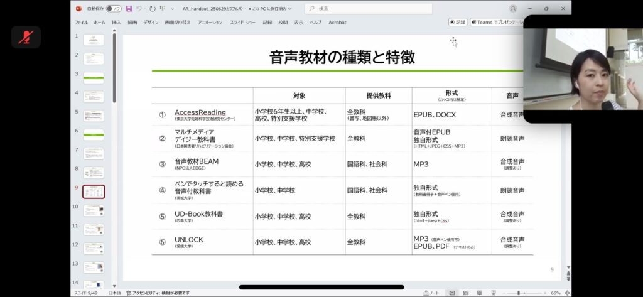643x297 pixels.
Task: Click the muted microphone icon
Action: [x=26, y=37]
